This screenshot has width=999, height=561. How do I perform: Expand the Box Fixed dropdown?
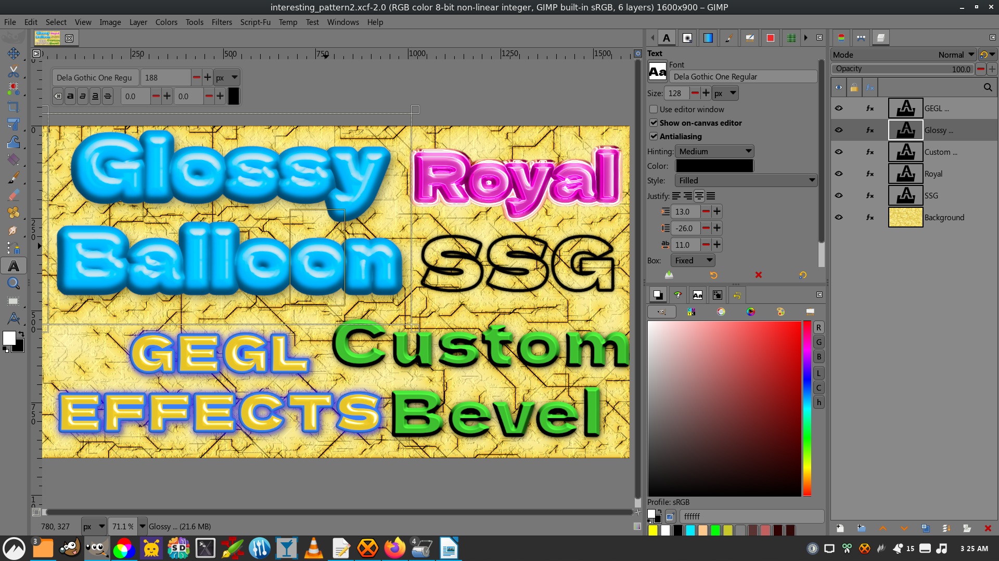coord(693,260)
